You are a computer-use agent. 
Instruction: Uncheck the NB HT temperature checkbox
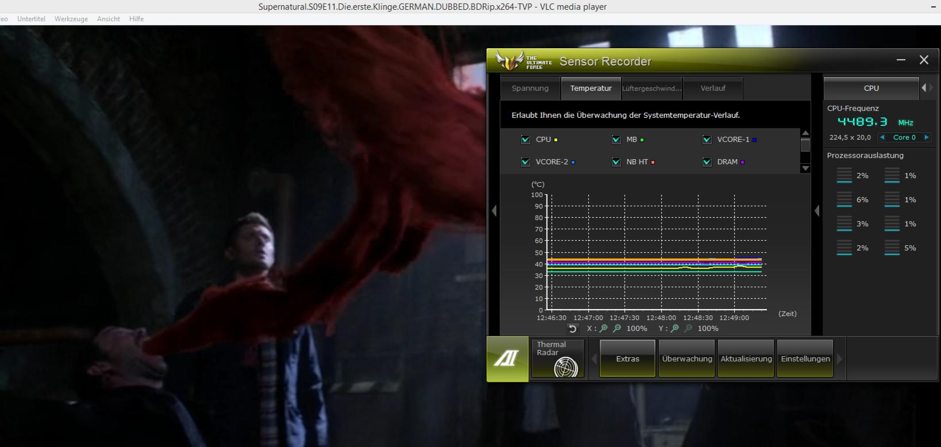(616, 162)
